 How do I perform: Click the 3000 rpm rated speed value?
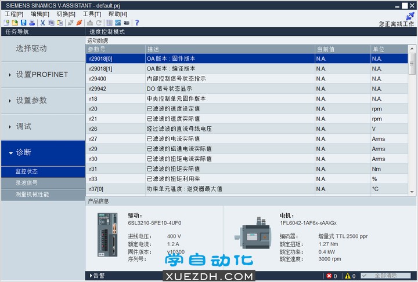pos(330,259)
